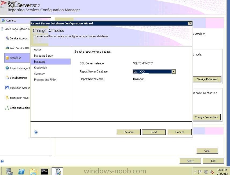Viewport: 230px width, 175px height.
Task: Select E-mail Settings in left navigation
Action: pos(18,78)
